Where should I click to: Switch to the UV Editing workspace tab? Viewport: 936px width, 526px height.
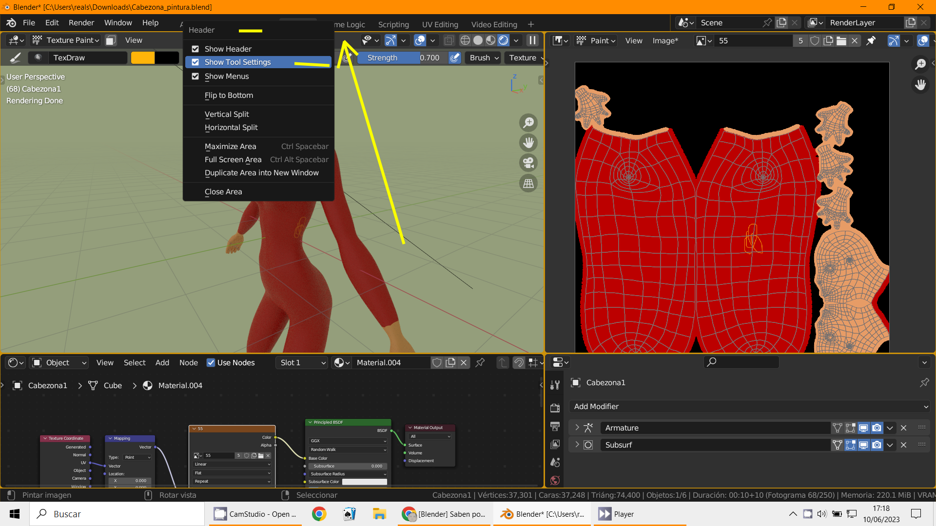[x=440, y=24]
